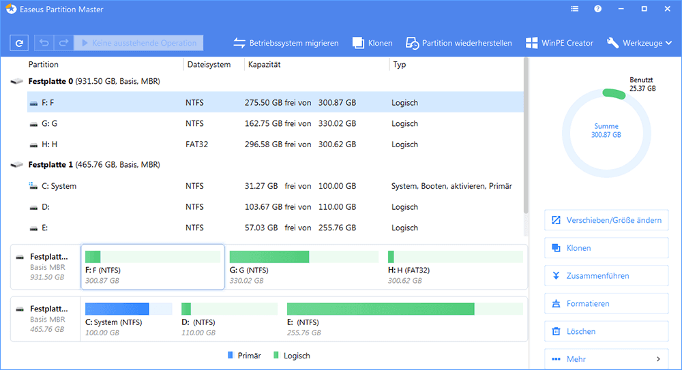Image resolution: width=682 pixels, height=370 pixels.
Task: Sort by Dateisystem column header
Action: (209, 64)
